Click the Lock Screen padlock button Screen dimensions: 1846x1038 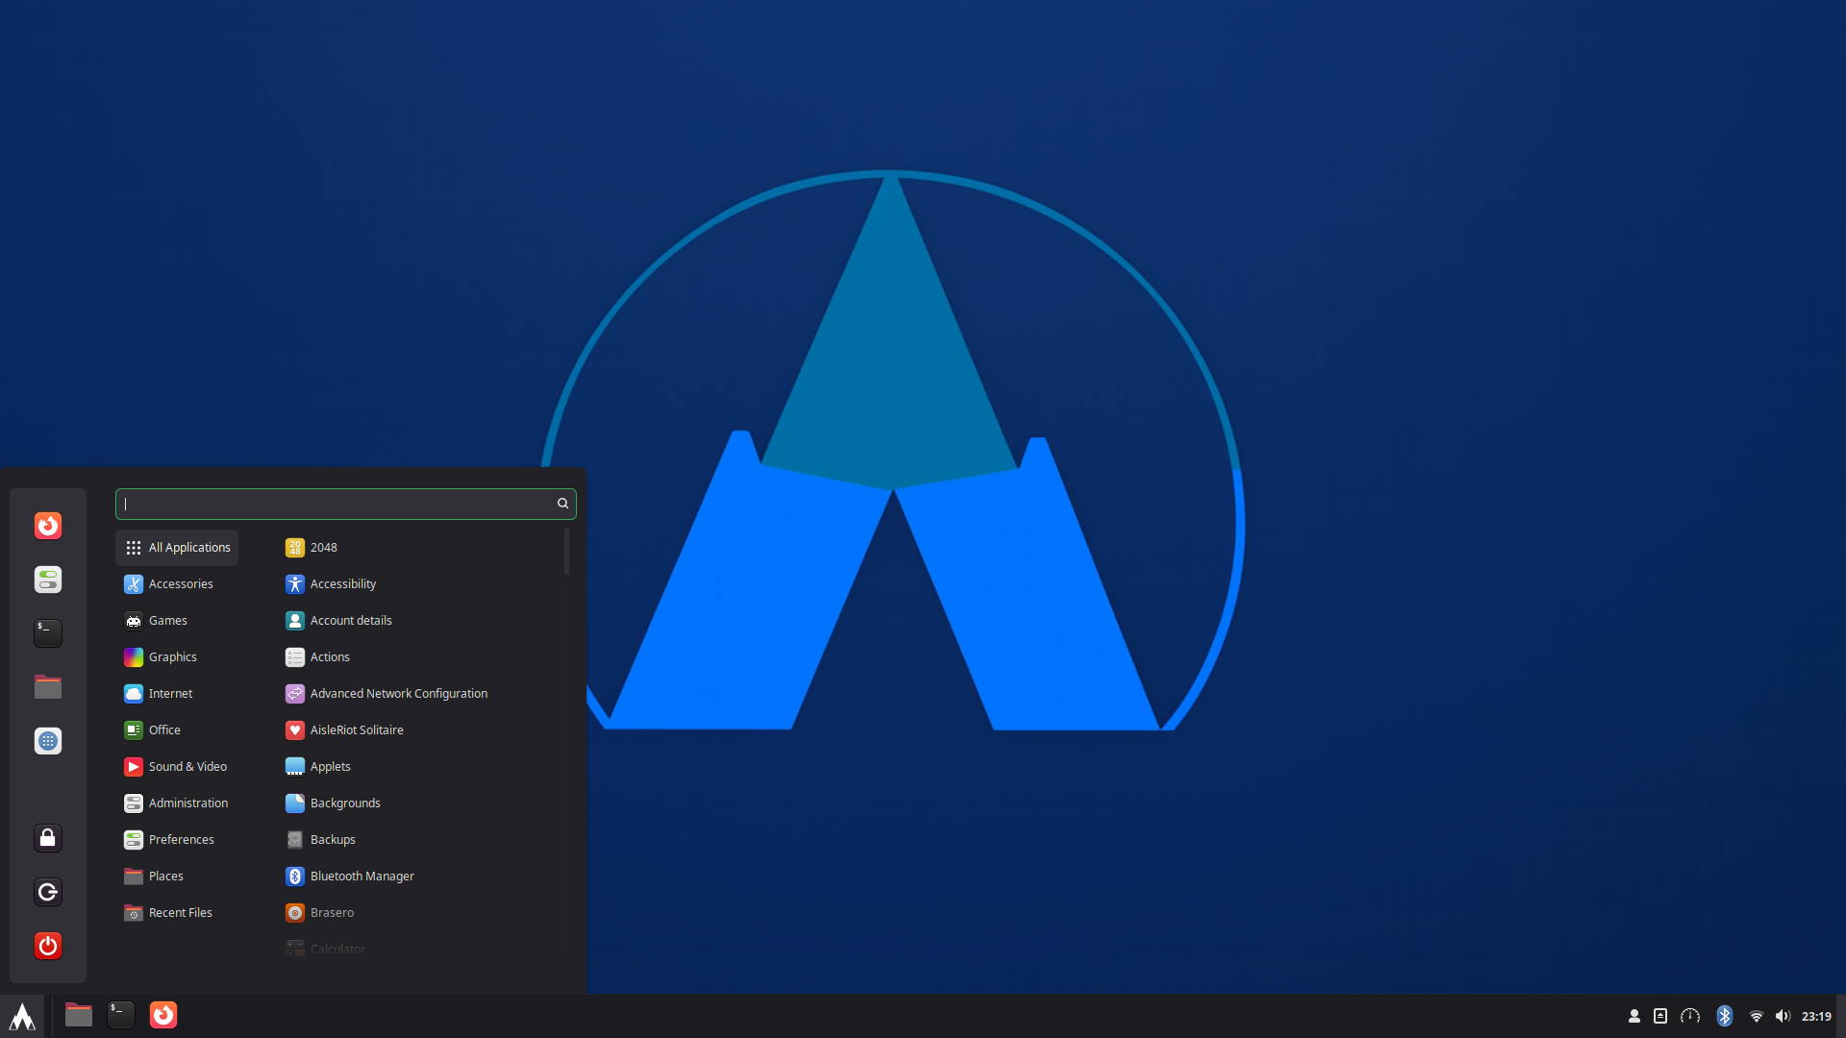click(x=47, y=837)
